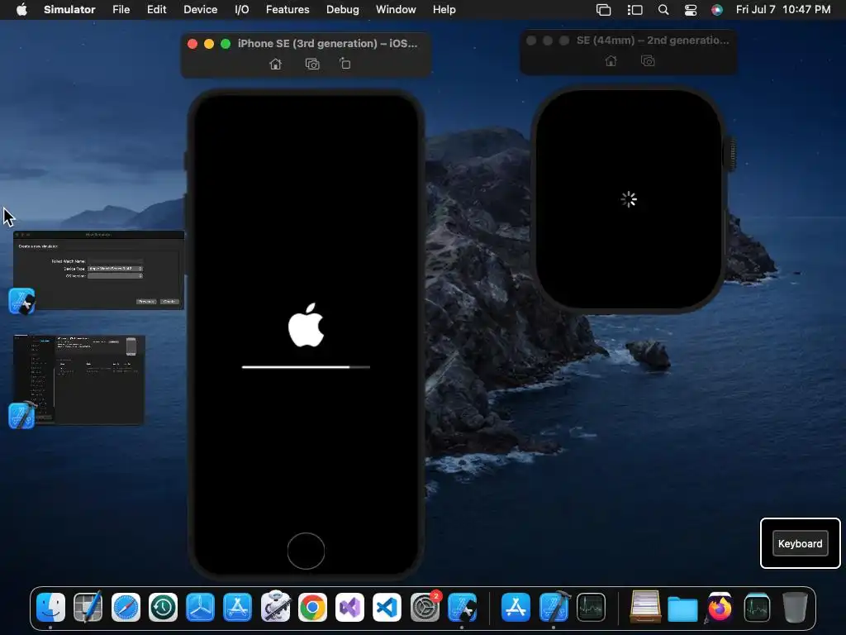Switch to the Xcode devices window thumbnail
This screenshot has width=846, height=635.
(78, 380)
